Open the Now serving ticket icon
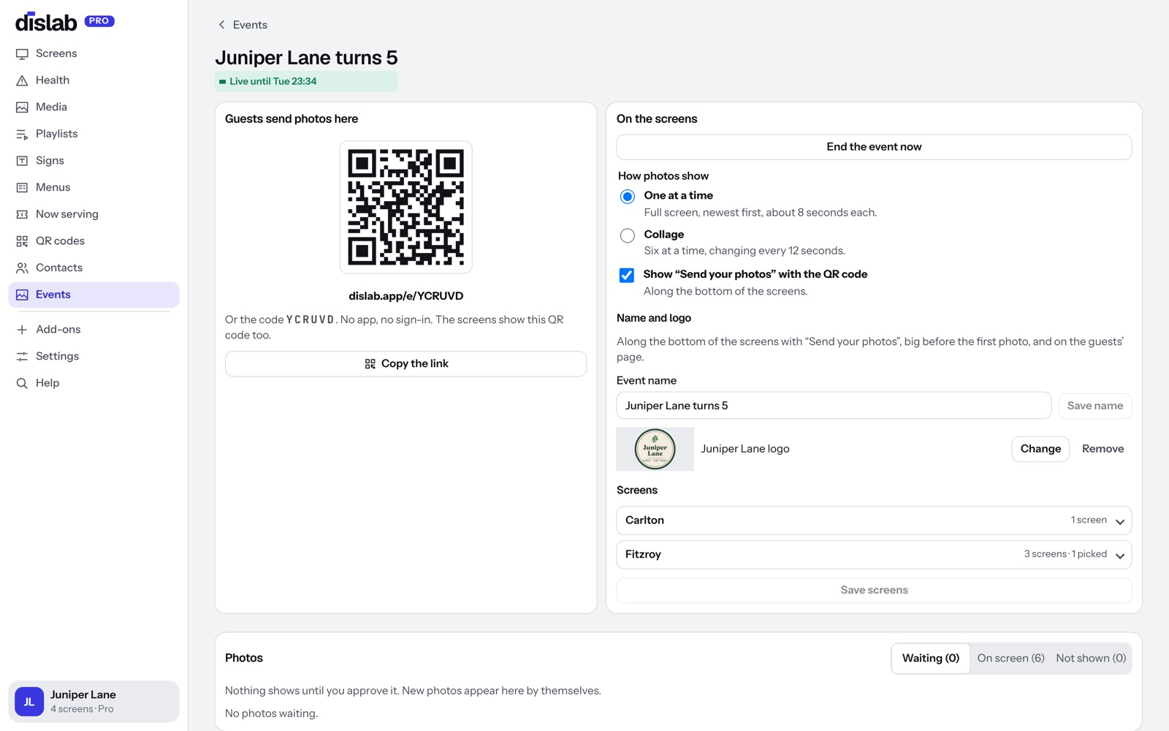 tap(22, 214)
